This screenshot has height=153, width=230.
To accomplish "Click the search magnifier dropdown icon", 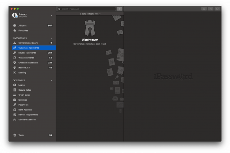I will tap(59, 9).
